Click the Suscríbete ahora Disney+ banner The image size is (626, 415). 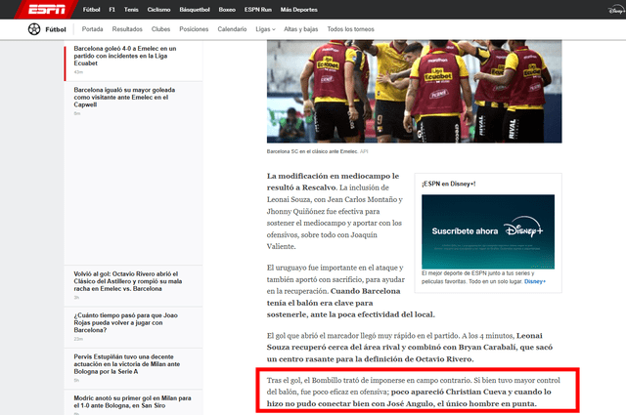[488, 231]
